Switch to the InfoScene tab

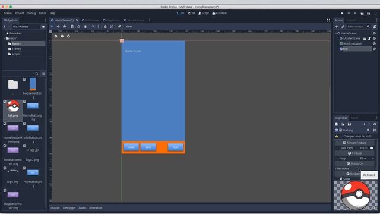90,20
